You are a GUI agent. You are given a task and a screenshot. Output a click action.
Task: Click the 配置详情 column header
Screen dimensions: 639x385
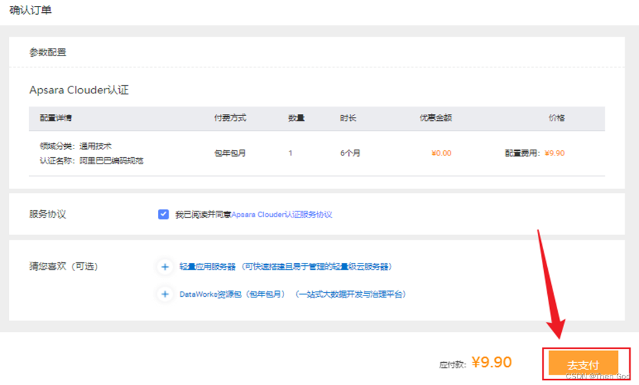coord(56,118)
